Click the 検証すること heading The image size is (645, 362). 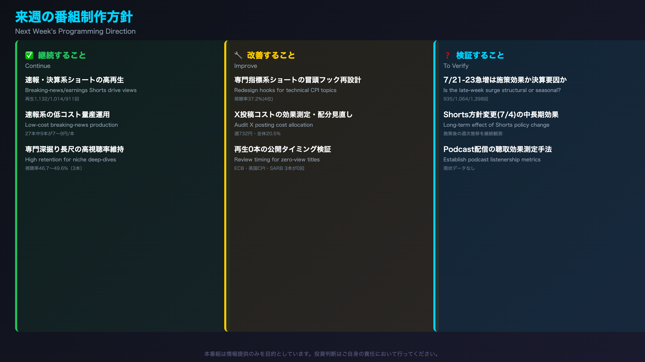pos(480,55)
